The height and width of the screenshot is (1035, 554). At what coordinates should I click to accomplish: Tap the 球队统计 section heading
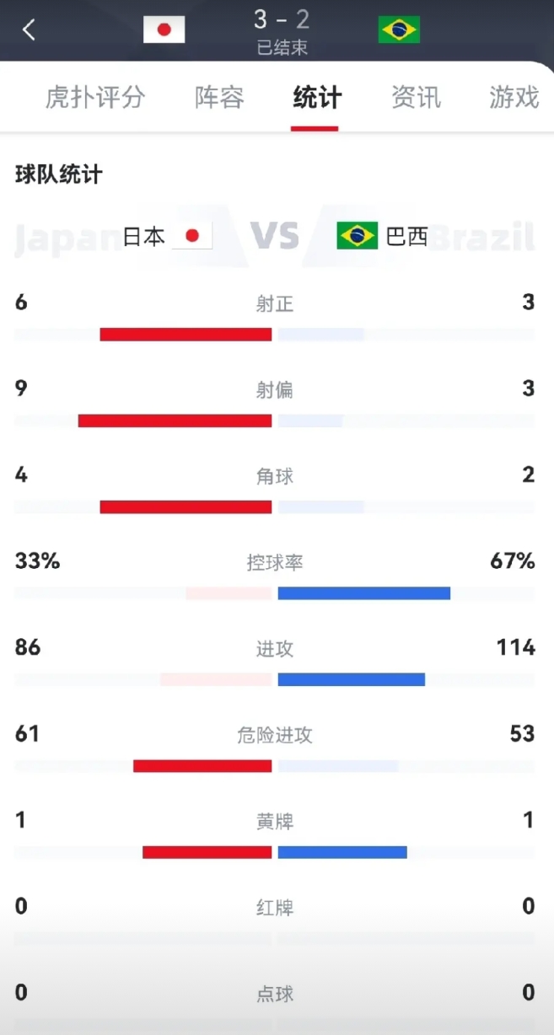pyautogui.click(x=59, y=174)
